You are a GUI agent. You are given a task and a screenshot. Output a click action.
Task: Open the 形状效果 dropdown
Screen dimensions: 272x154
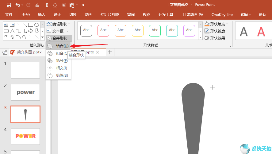coord(216,38)
